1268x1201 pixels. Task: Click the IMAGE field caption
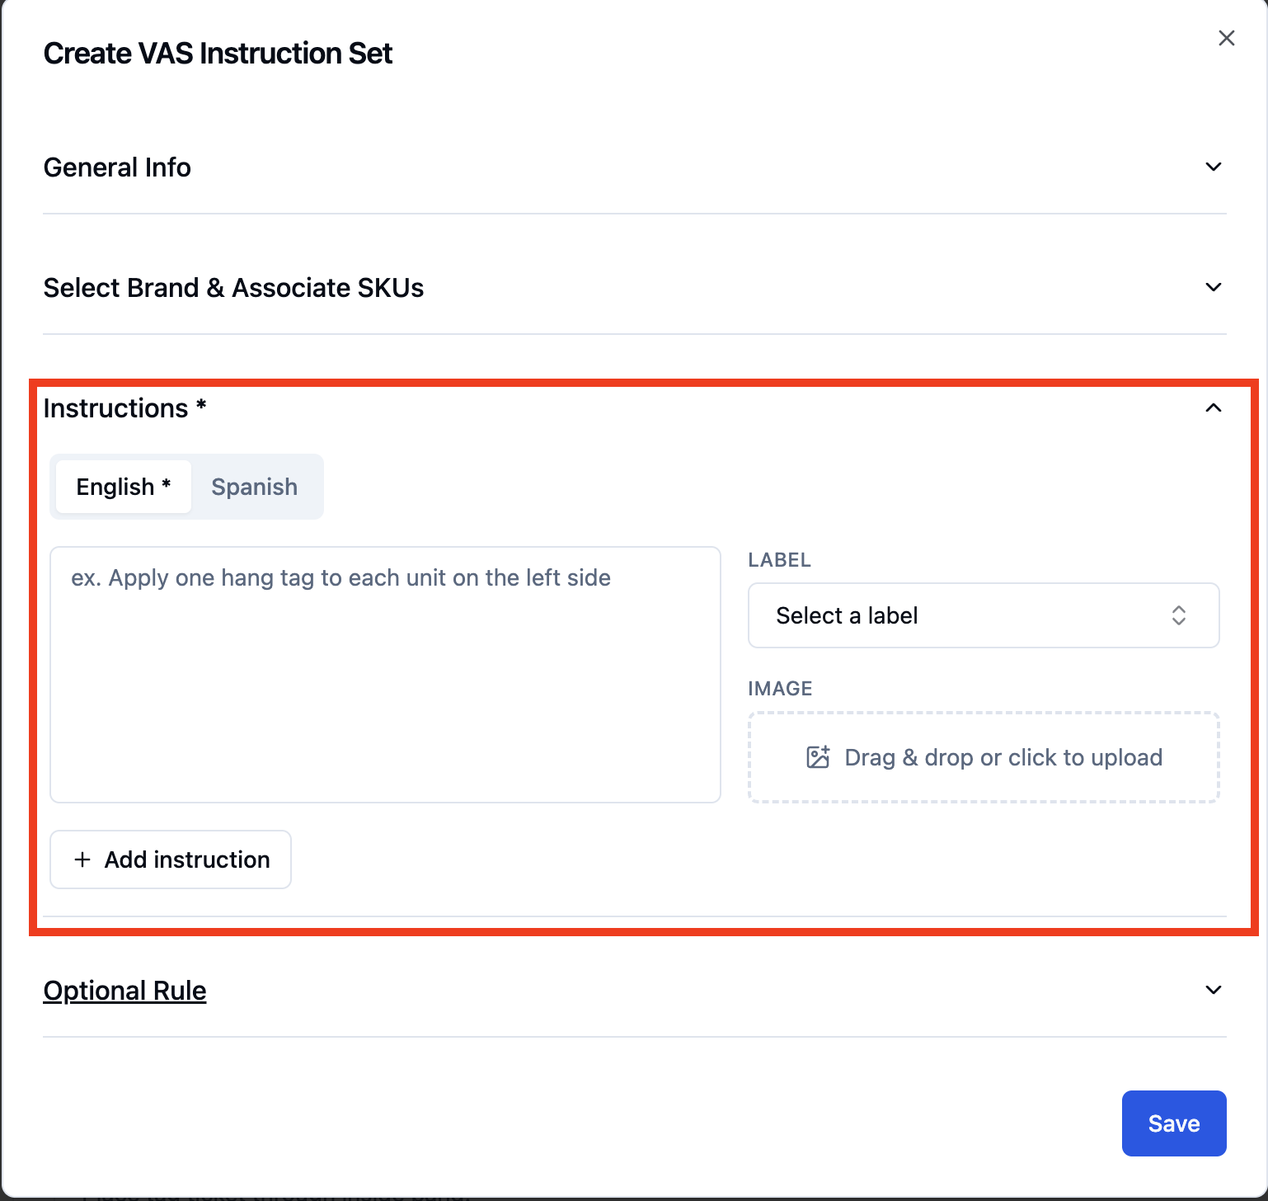click(x=780, y=689)
